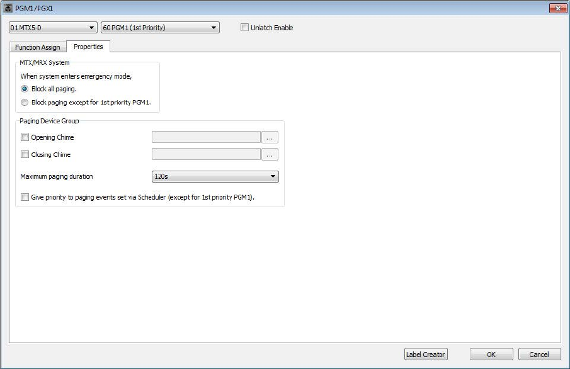This screenshot has width=570, height=369.
Task: Click the PGM1/PGX1 title bar app icon
Action: tap(8, 8)
